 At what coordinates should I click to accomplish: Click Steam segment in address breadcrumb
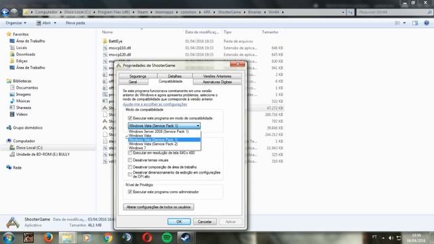[142, 12]
